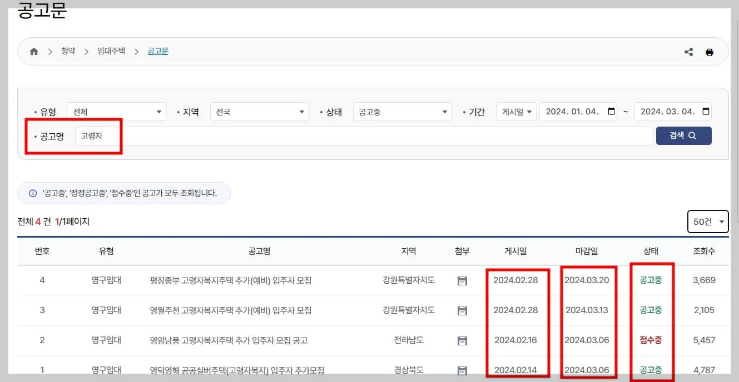The height and width of the screenshot is (382, 739).
Task: Open the share icon at top right
Action: click(x=688, y=52)
